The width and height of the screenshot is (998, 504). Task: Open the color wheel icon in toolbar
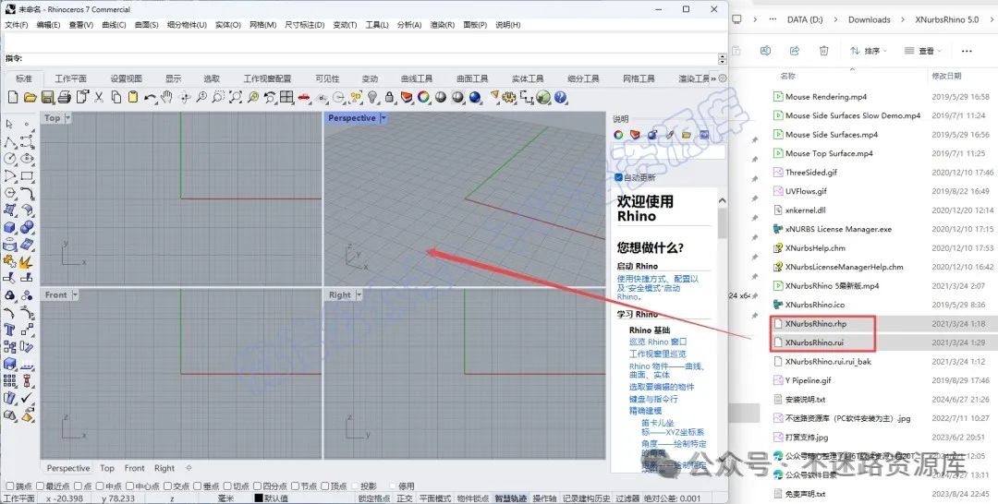click(423, 97)
